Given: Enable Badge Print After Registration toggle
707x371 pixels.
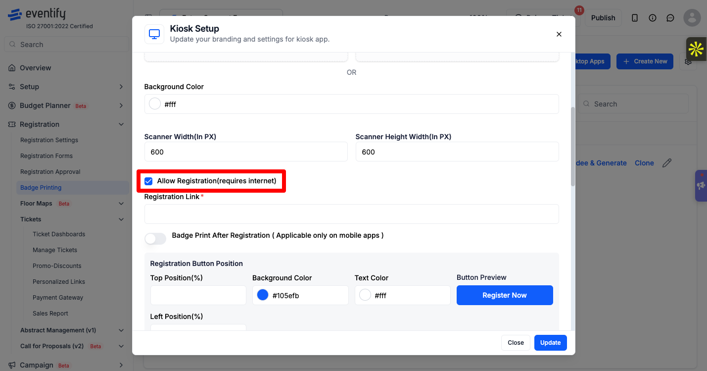Looking at the screenshot, I should (x=155, y=239).
